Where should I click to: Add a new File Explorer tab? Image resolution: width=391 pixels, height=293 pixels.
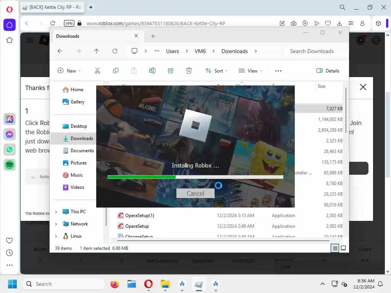coord(153,36)
